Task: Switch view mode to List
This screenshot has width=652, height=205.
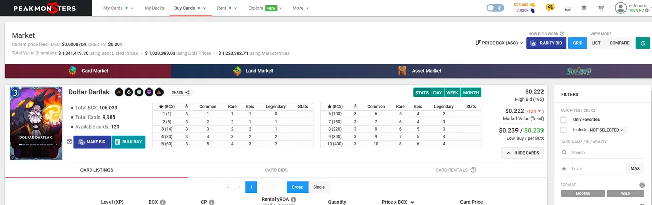Action: pyautogui.click(x=595, y=43)
